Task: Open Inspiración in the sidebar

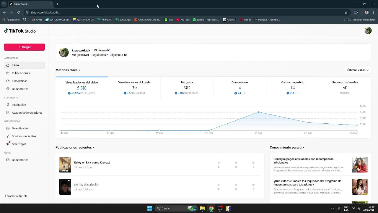Action: pos(24,105)
